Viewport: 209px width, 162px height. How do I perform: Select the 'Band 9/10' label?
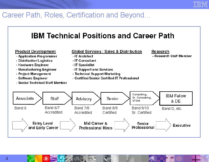[x=140, y=108]
